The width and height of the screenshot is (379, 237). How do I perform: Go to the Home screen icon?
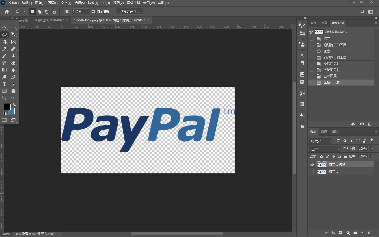7,12
